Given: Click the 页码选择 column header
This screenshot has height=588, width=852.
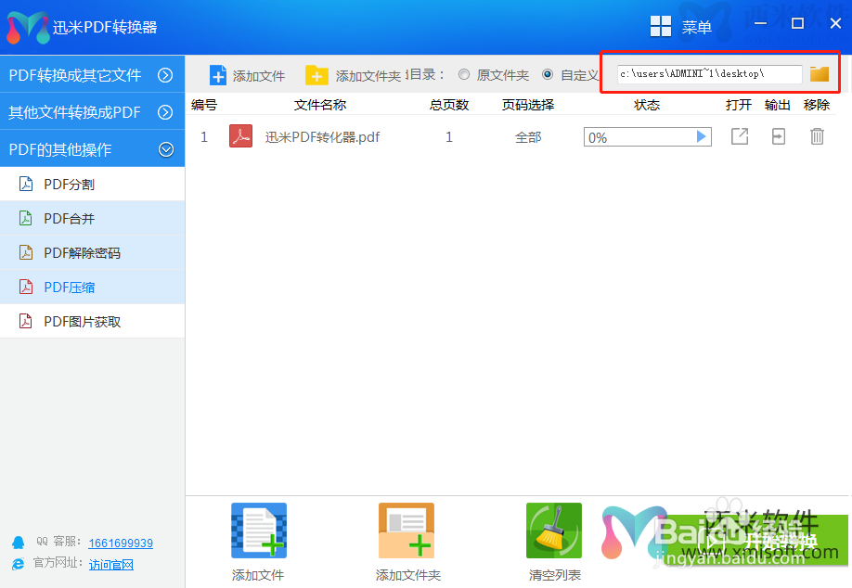Looking at the screenshot, I should [527, 105].
